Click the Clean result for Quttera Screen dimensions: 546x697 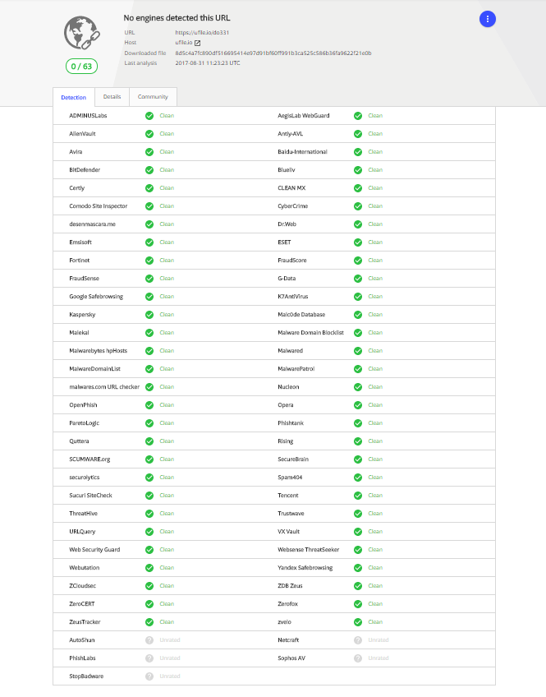[167, 441]
